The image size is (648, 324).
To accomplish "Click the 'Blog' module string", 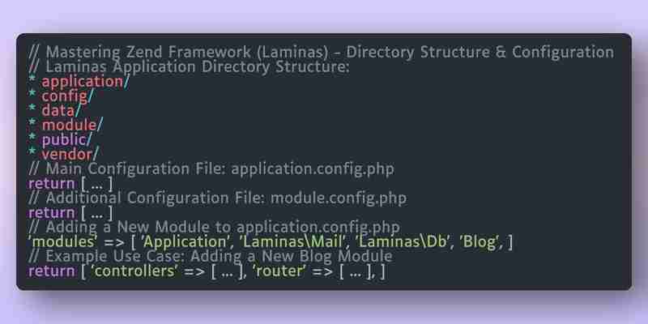I will pos(480,241).
